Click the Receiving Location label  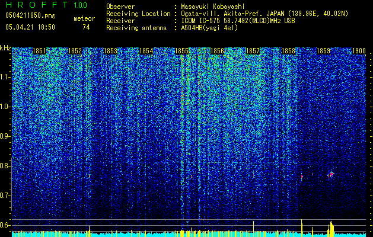tap(138, 14)
